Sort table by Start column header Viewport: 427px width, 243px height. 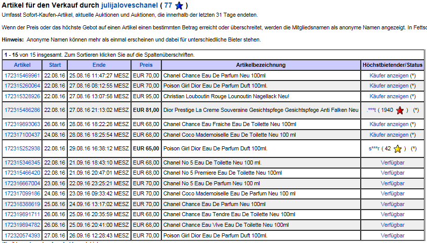[x=55, y=65]
